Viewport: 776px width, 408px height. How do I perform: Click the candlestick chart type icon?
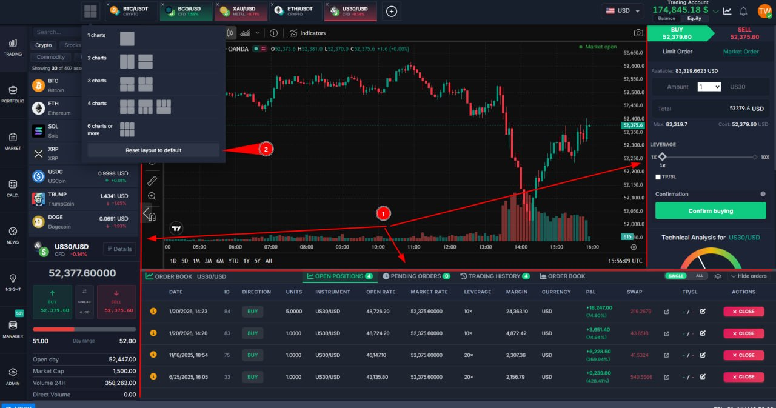[230, 33]
